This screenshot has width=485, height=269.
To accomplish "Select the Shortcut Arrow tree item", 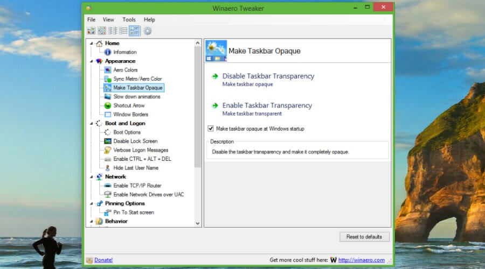I will pyautogui.click(x=129, y=105).
